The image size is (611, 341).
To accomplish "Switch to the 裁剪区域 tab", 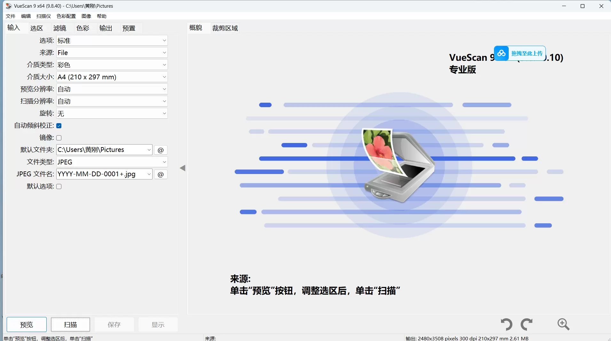I will pyautogui.click(x=225, y=28).
